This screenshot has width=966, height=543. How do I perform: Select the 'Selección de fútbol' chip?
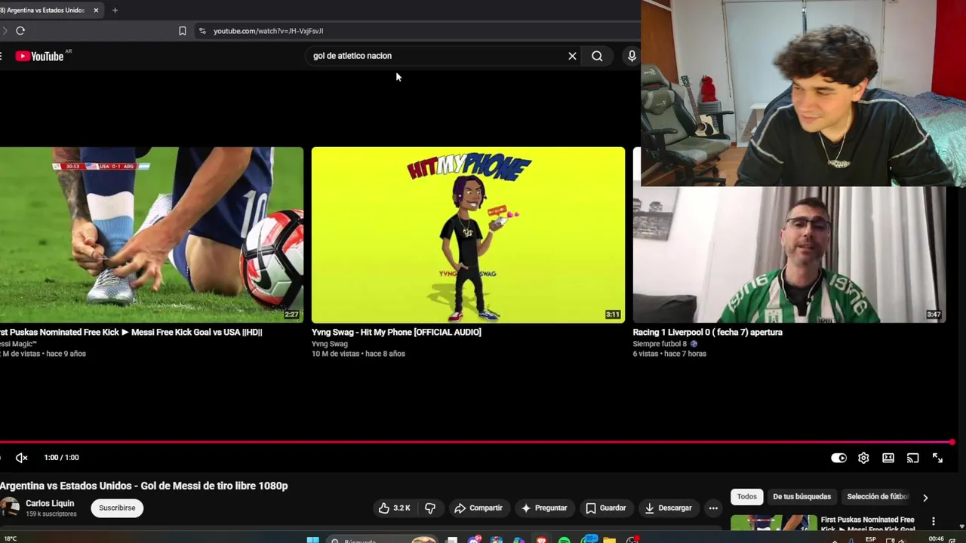click(878, 496)
